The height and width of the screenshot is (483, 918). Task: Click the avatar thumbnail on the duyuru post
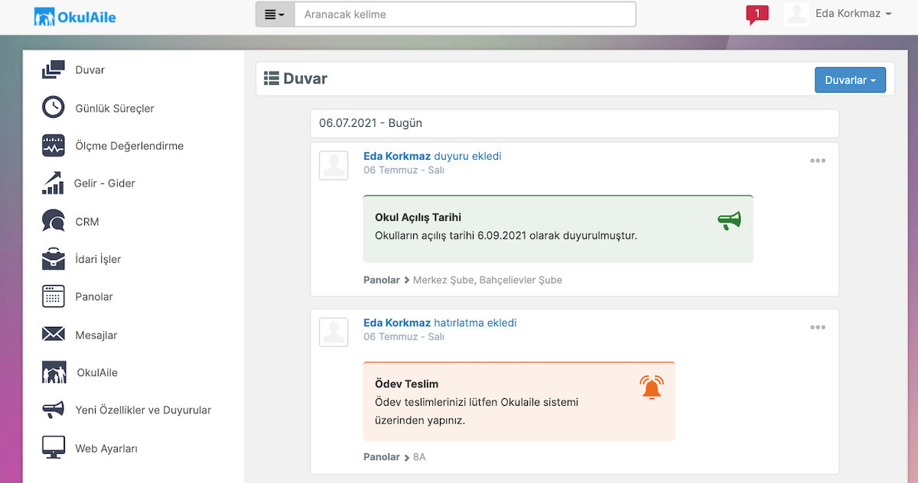pyautogui.click(x=334, y=166)
